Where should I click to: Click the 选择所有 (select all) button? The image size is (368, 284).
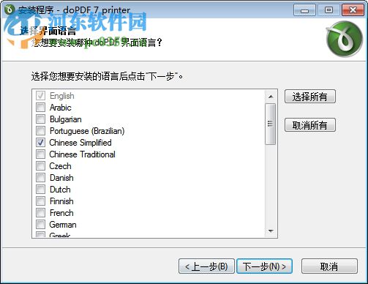coord(310,97)
